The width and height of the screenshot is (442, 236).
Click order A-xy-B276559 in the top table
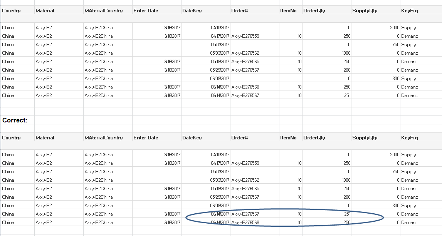click(245, 36)
